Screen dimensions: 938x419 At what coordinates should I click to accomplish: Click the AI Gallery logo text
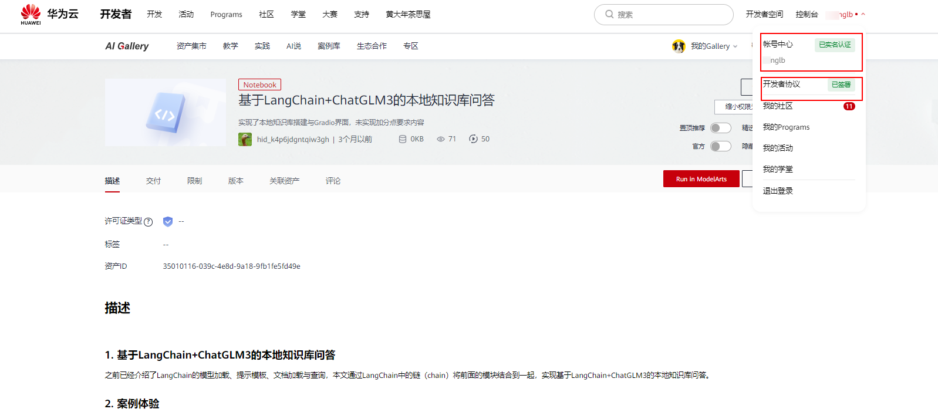[127, 46]
